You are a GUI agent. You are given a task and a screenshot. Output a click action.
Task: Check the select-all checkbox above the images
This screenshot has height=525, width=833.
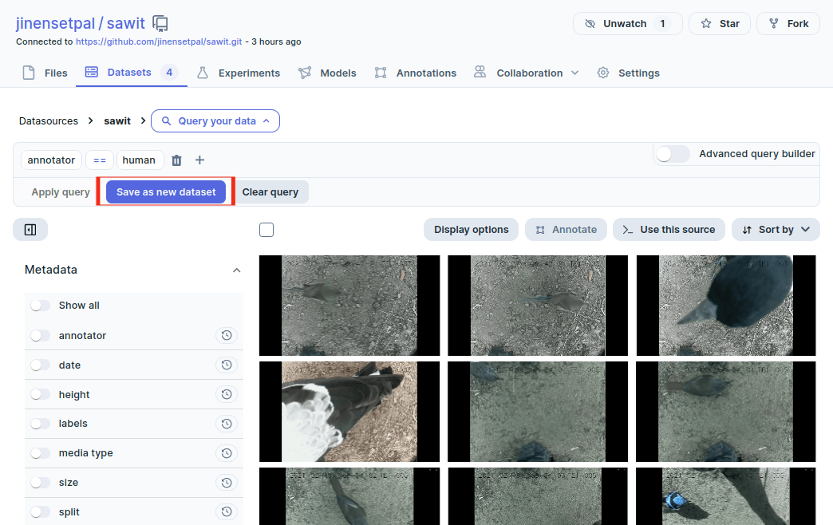(x=266, y=230)
